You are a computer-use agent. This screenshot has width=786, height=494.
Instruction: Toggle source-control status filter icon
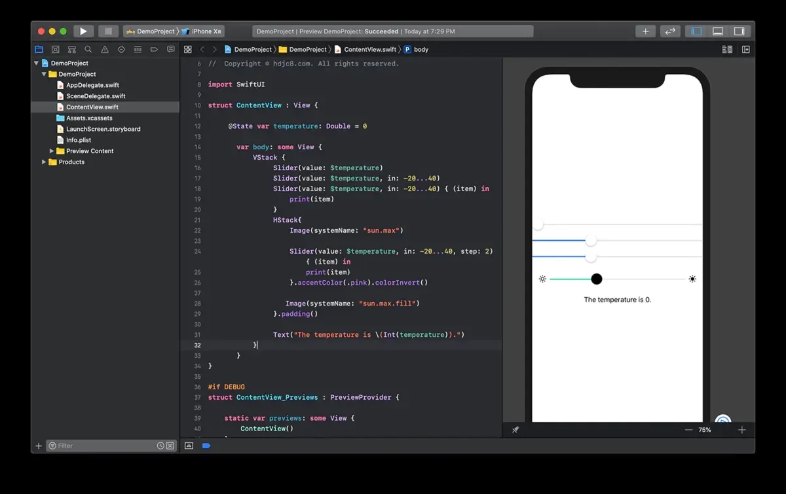click(x=170, y=446)
